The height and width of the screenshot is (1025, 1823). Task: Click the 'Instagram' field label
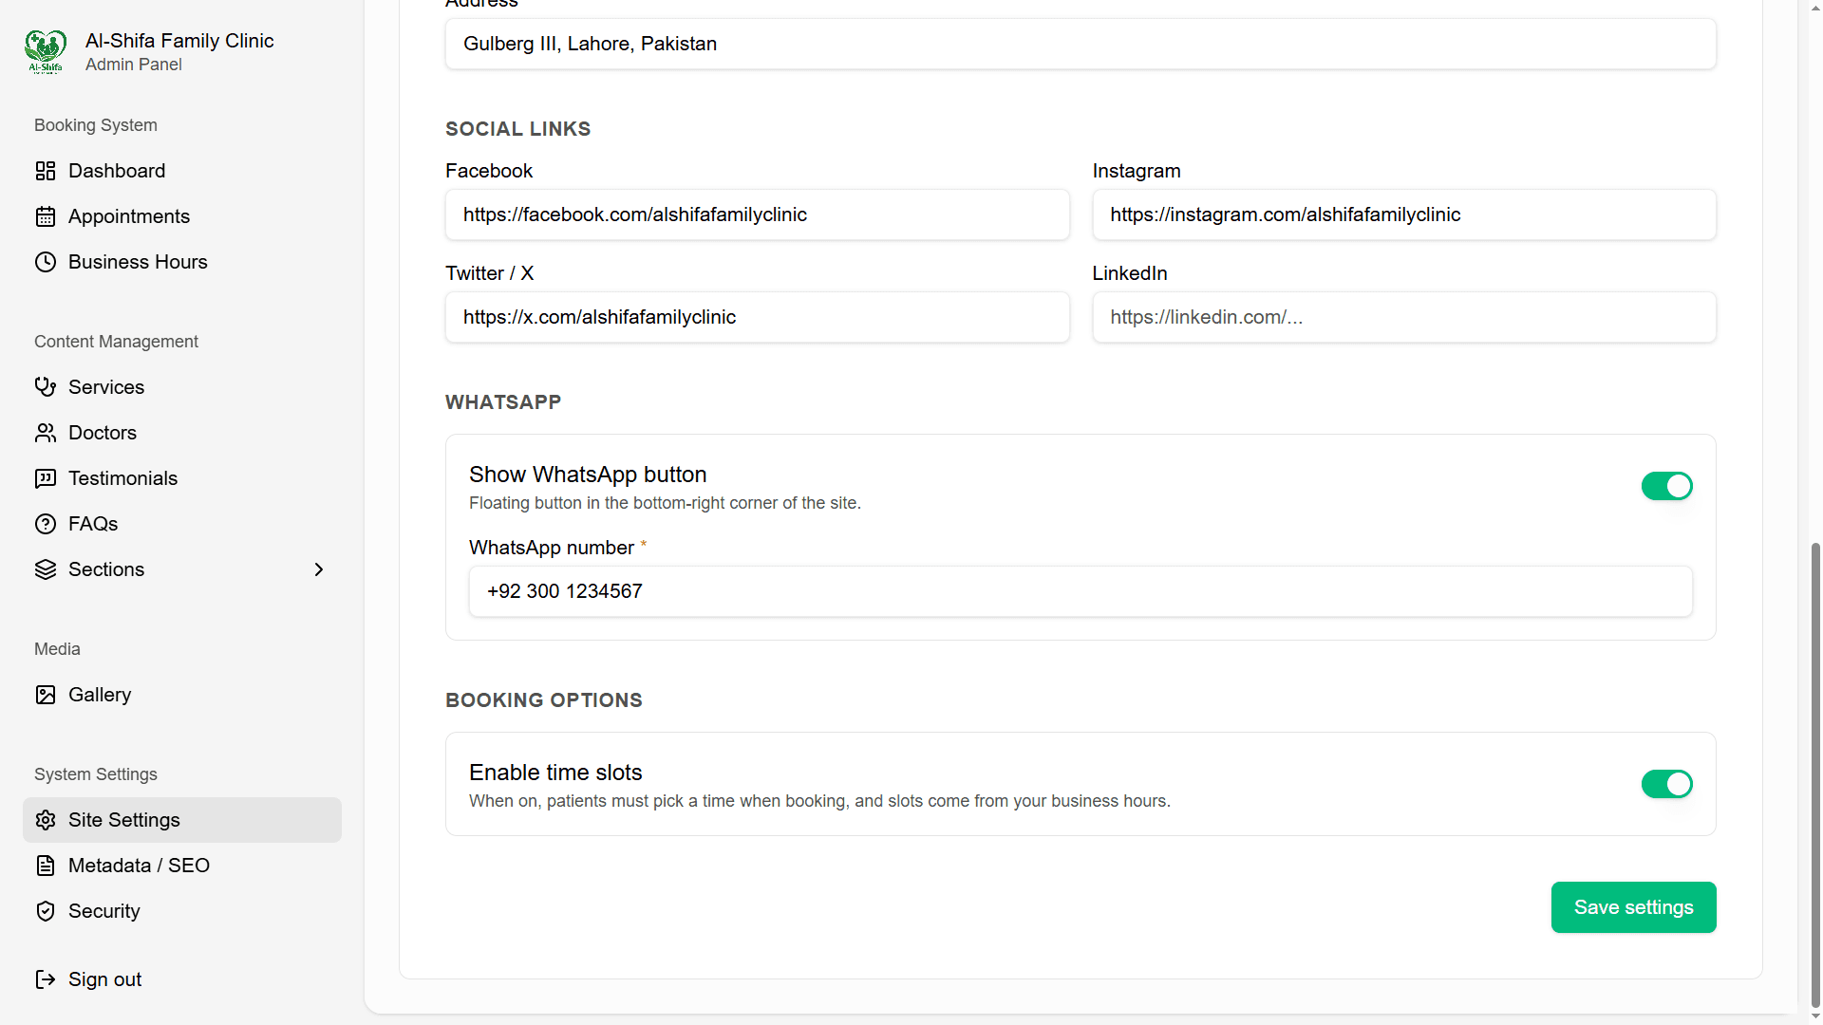pyautogui.click(x=1137, y=171)
